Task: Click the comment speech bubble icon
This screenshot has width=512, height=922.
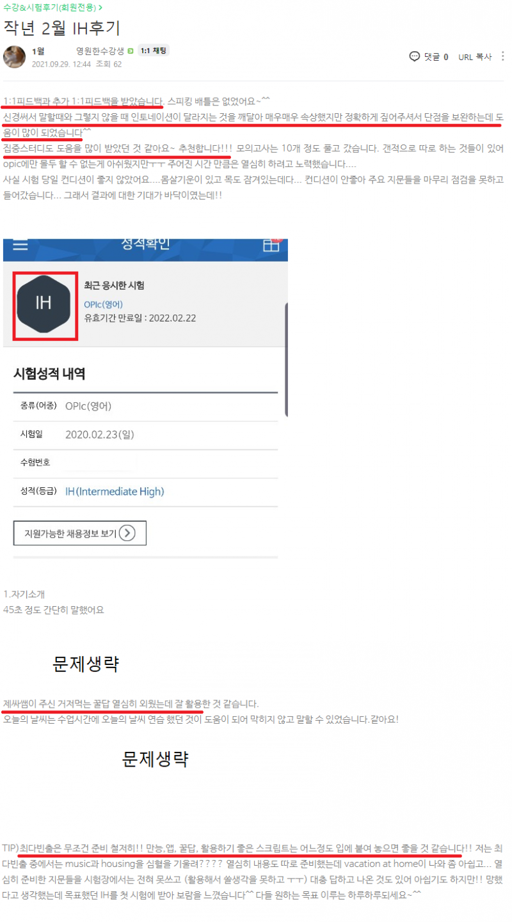Action: (x=414, y=56)
